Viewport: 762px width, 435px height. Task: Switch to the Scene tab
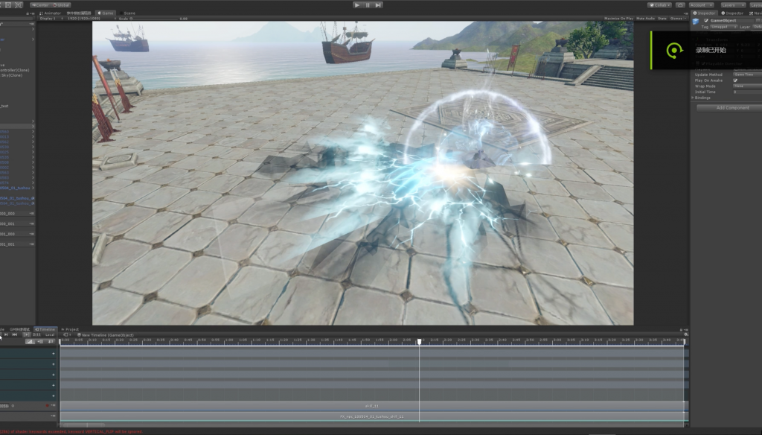tap(128, 13)
